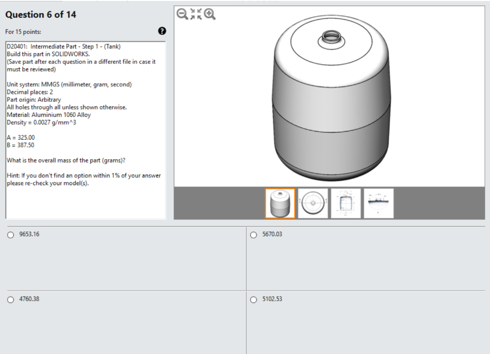The height and width of the screenshot is (354, 490).
Task: Select answer option 5670.03
Action: click(254, 235)
